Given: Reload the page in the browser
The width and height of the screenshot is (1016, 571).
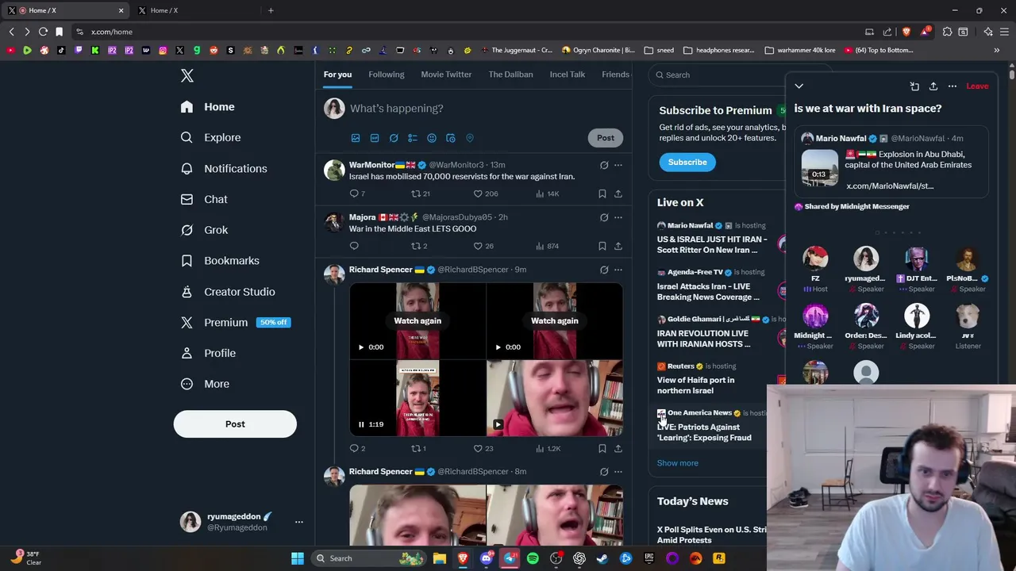Looking at the screenshot, I should [43, 32].
